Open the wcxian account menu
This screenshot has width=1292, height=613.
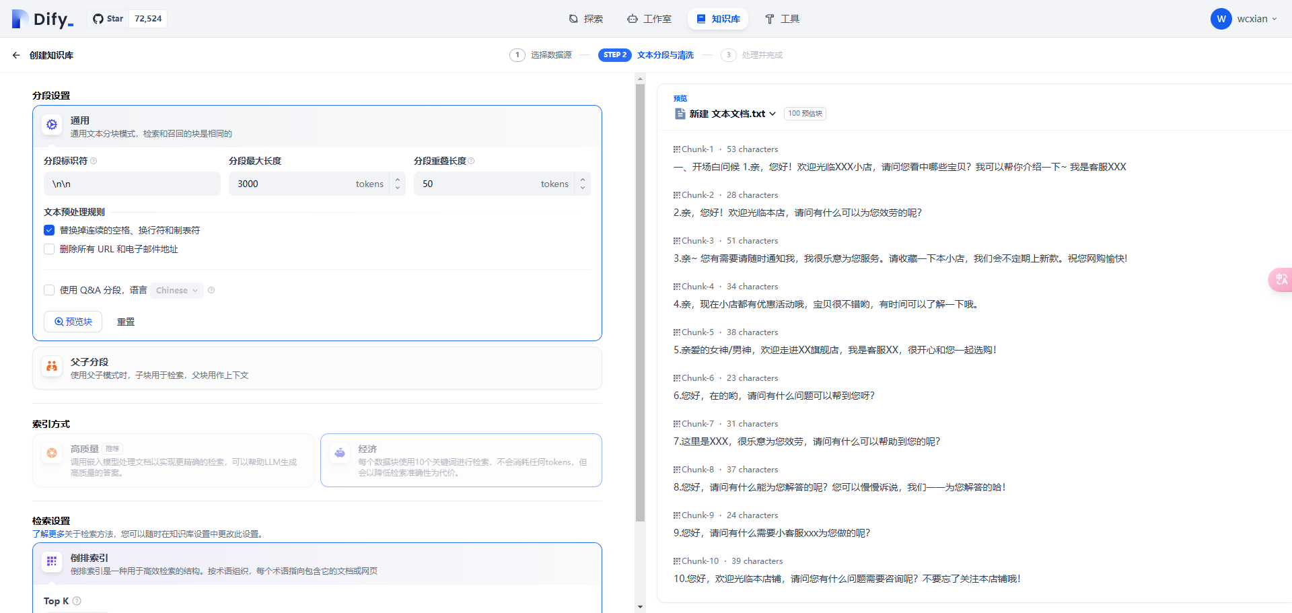1244,19
